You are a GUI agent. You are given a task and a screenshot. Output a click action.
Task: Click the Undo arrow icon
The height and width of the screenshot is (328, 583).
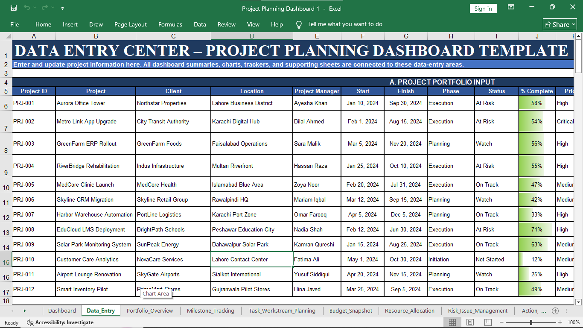click(x=27, y=8)
